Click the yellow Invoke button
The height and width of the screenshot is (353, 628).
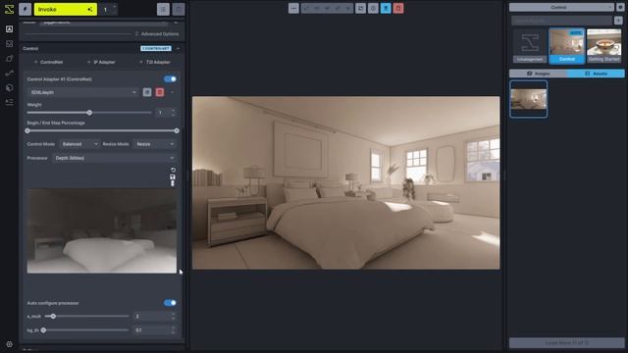point(66,9)
